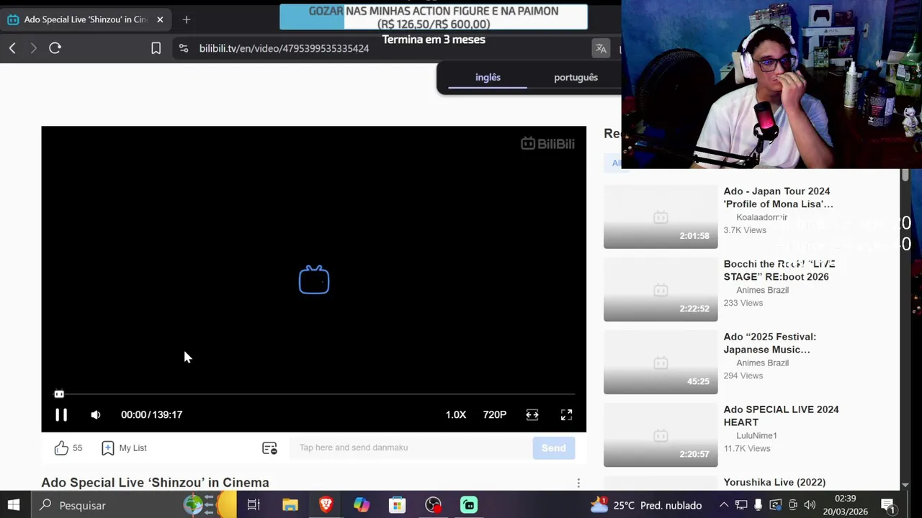922x518 pixels.
Task: Open the three-dot menu beside video title
Action: pyautogui.click(x=578, y=483)
